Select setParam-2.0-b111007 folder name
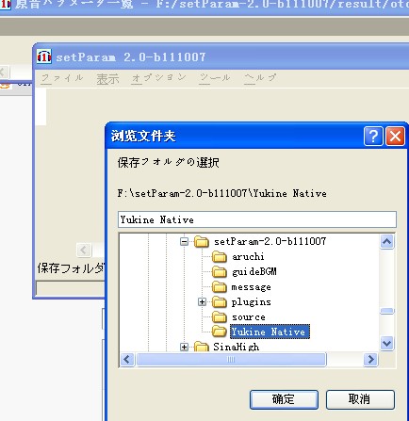 (x=270, y=241)
